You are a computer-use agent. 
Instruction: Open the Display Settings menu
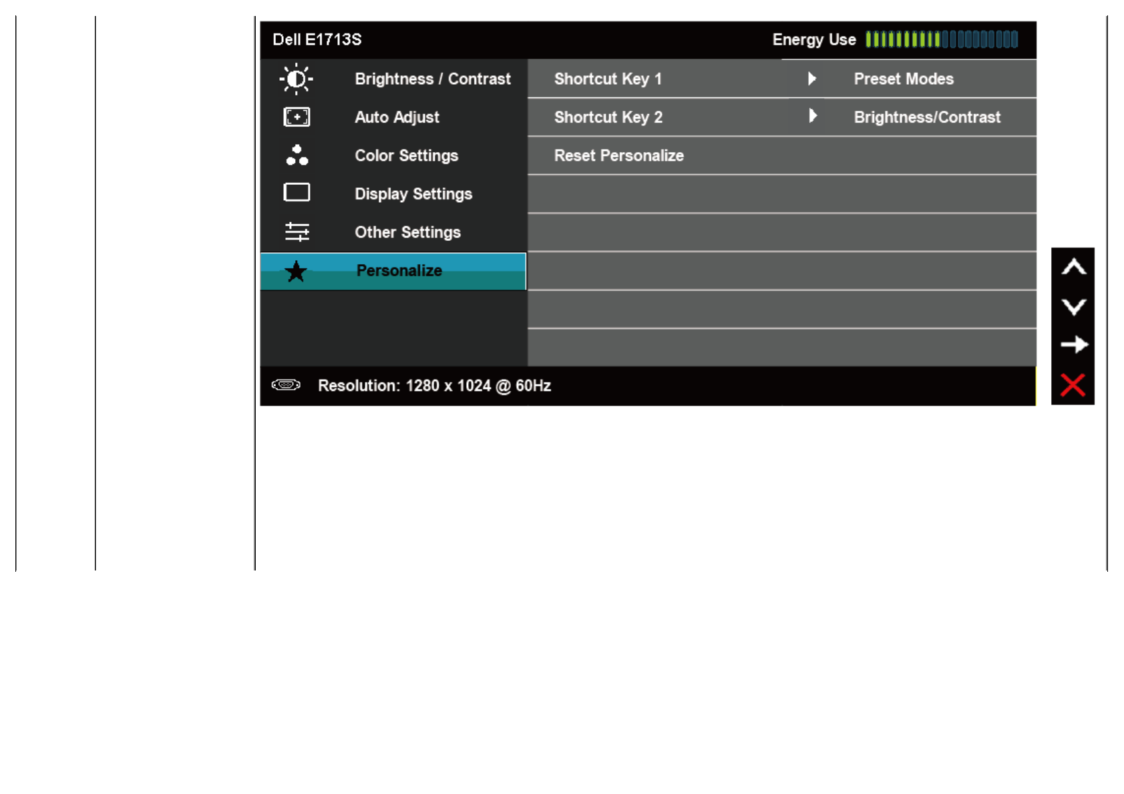pos(393,193)
